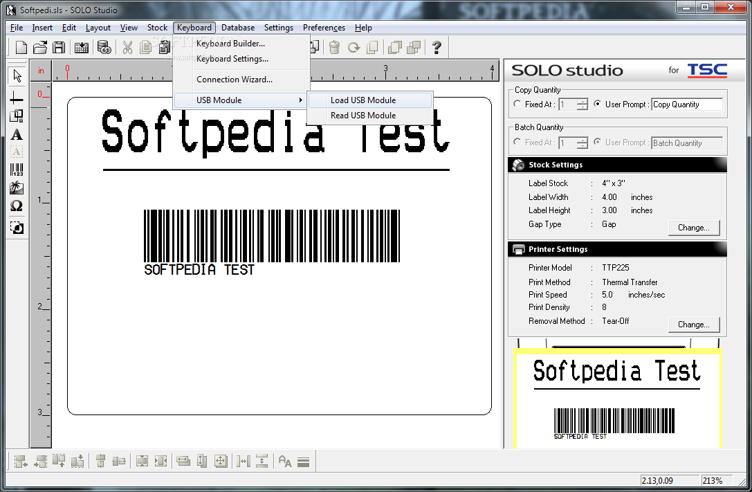Open the Help menu
The height and width of the screenshot is (492, 752).
pos(363,28)
